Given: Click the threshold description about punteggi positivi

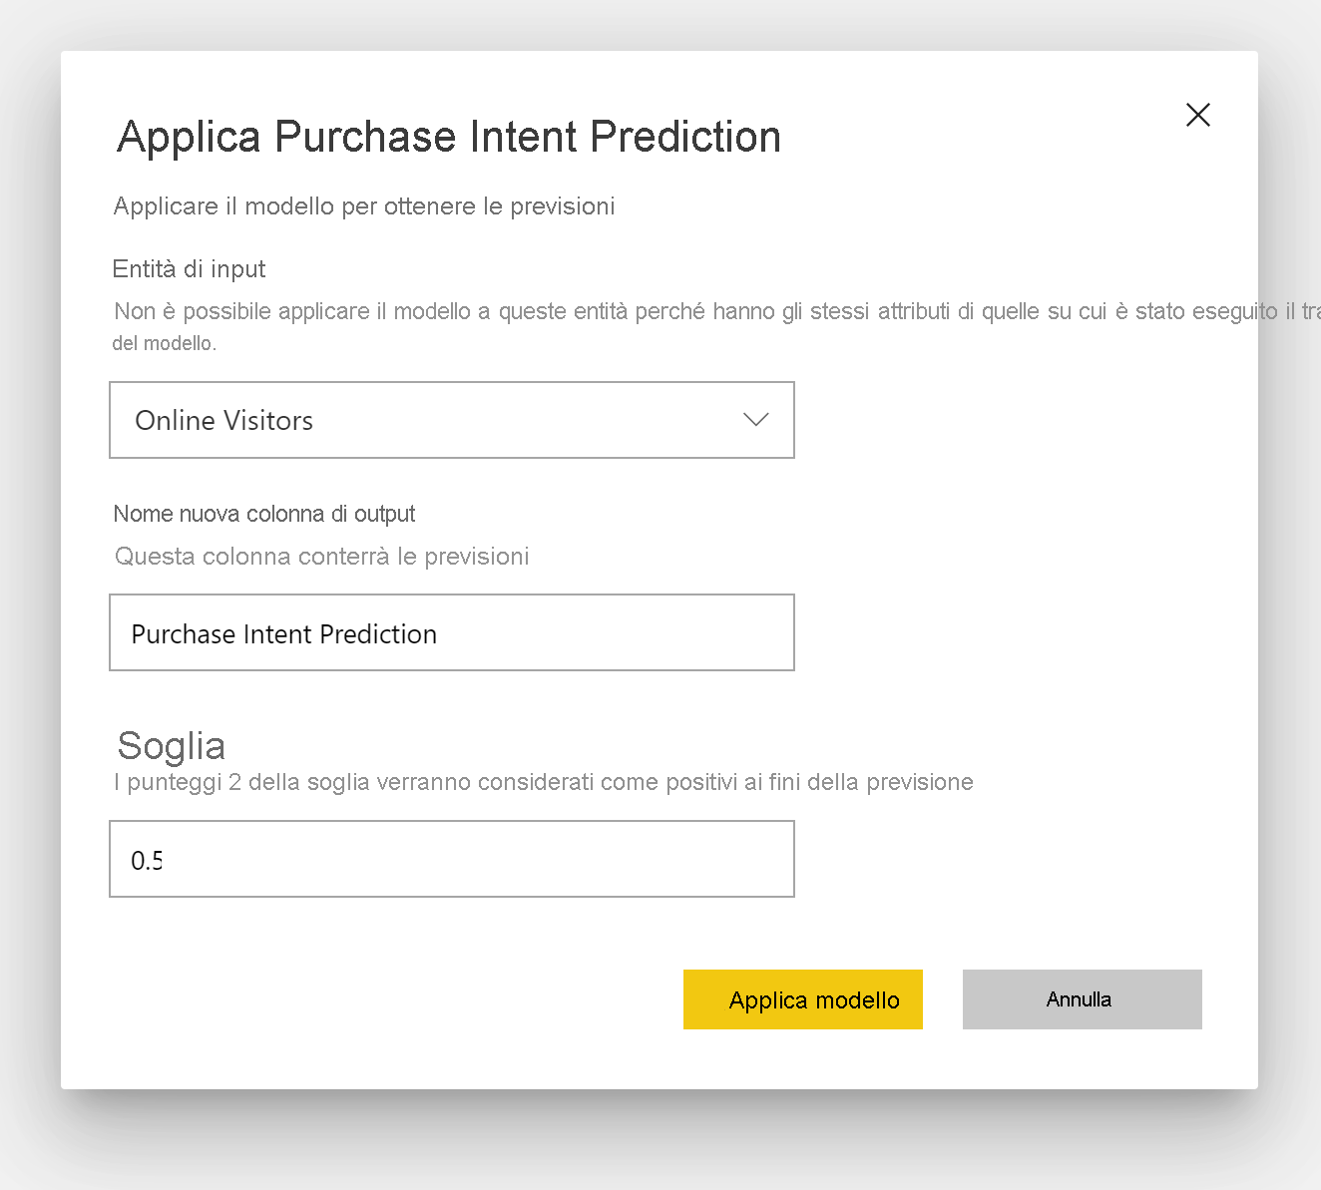Looking at the screenshot, I should pyautogui.click(x=544, y=782).
